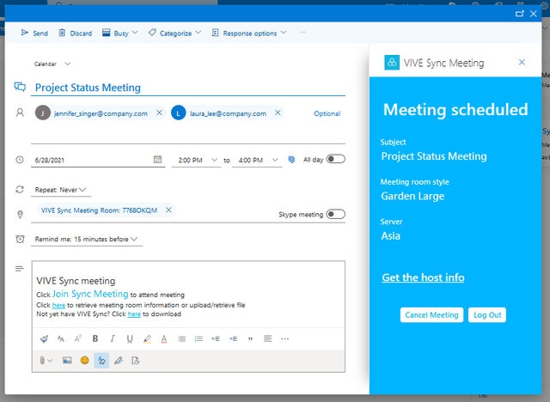
Task: Open the toolbar more options ellipsis
Action: [x=302, y=33]
